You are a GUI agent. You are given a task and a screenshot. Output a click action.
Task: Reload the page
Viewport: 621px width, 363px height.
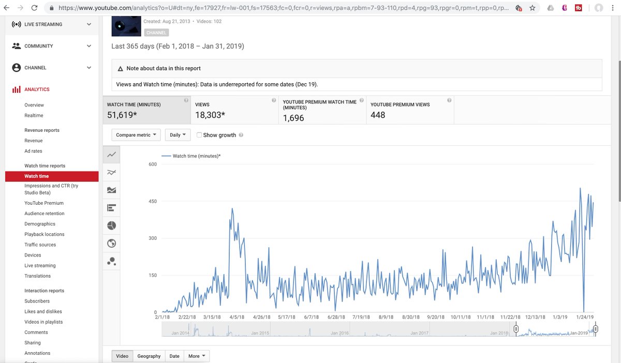[34, 8]
